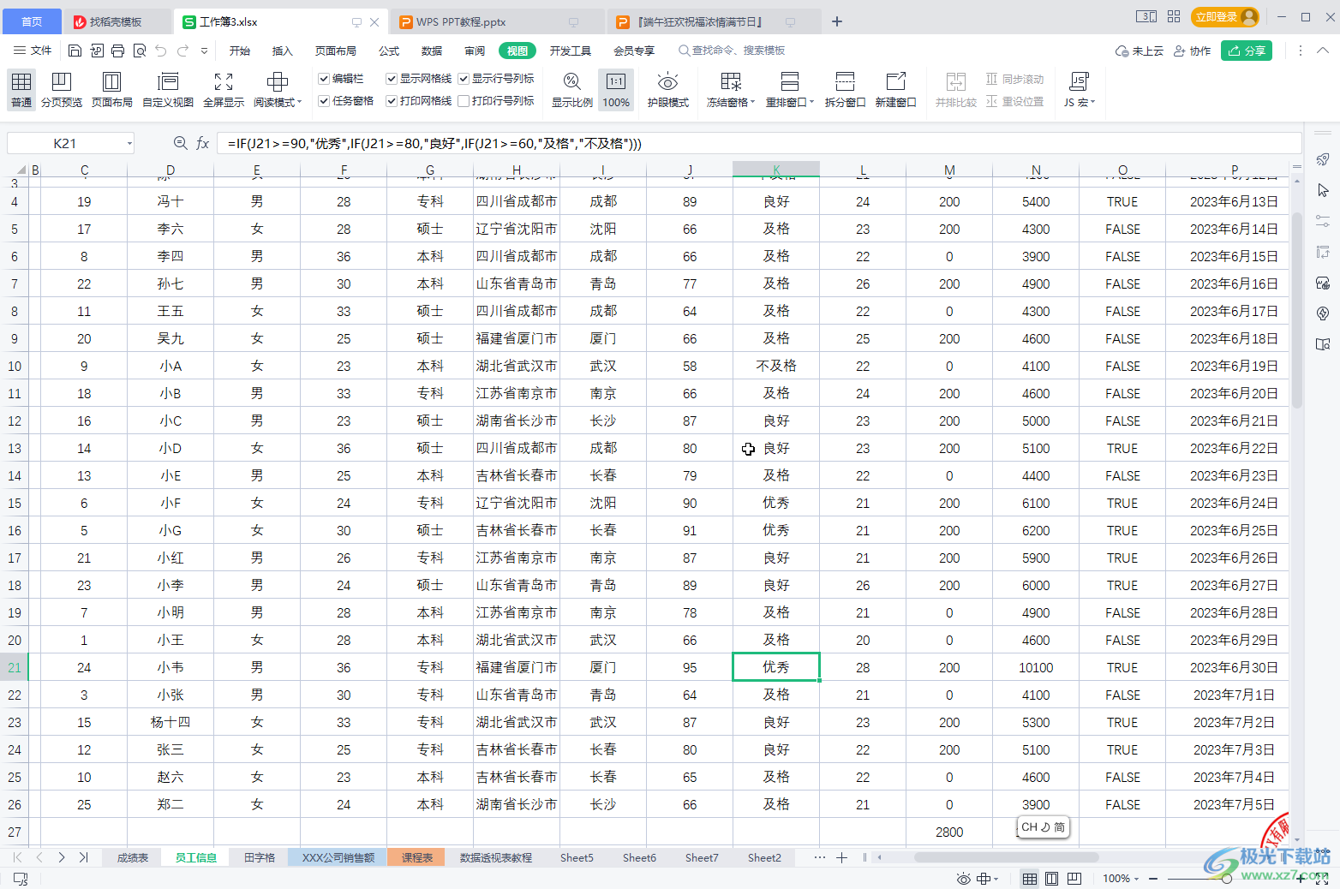Viewport: 1340px width, 889px height.
Task: Open a new document tab with plus
Action: [x=837, y=21]
